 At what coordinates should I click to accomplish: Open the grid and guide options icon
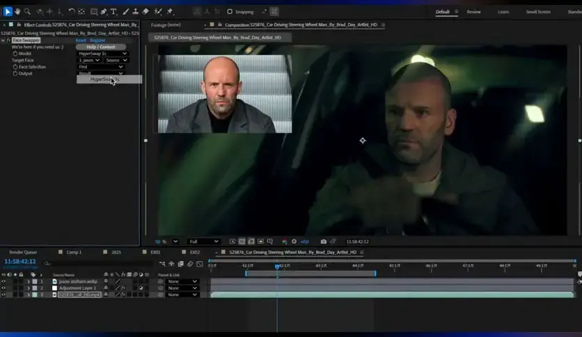270,242
